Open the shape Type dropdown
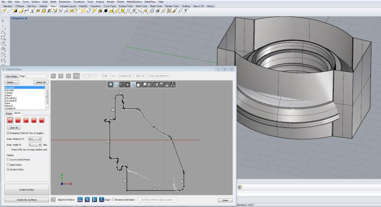Screen dimensions: 381x207 pyautogui.click(x=37, y=76)
